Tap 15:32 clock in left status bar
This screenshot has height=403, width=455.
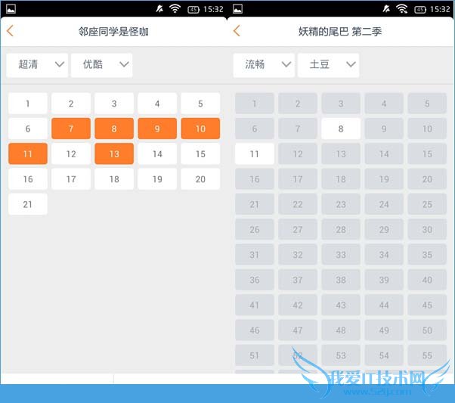tap(213, 9)
